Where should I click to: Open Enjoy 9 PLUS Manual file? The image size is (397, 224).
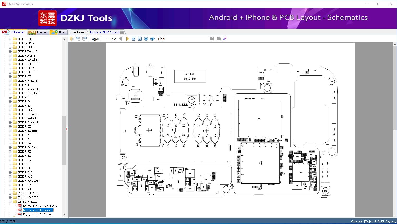pos(38,214)
